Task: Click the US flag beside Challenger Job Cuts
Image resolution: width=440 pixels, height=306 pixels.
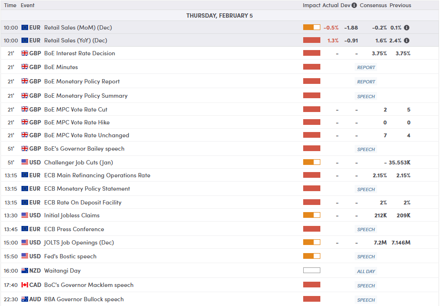Action: (x=25, y=162)
